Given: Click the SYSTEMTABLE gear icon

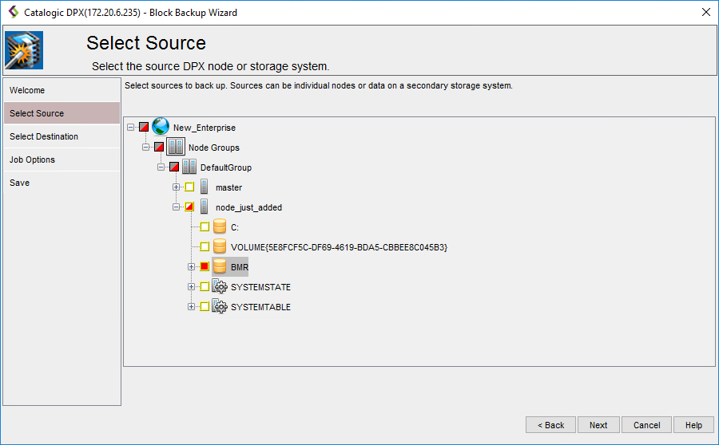Looking at the screenshot, I should (x=220, y=307).
